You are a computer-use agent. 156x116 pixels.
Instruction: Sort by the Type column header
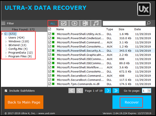pyautogui.click(x=109, y=29)
